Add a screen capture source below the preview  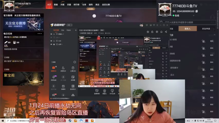click(97, 92)
